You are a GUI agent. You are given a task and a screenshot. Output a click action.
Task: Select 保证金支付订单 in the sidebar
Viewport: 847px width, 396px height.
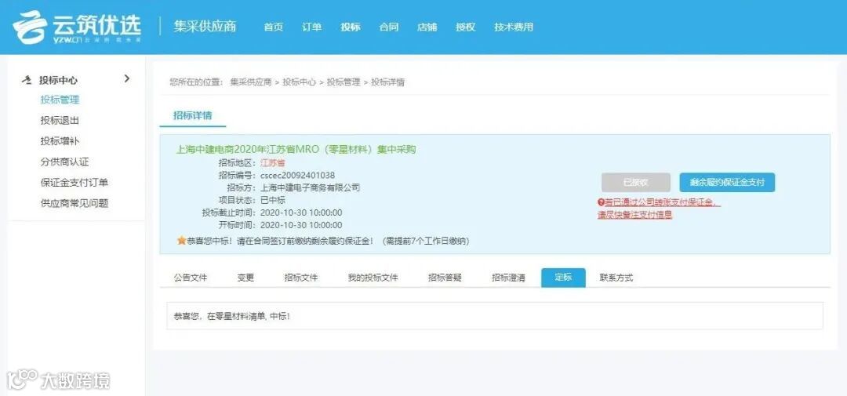[75, 183]
